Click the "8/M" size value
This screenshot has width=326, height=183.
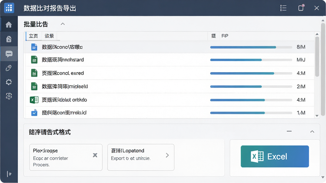click(301, 47)
